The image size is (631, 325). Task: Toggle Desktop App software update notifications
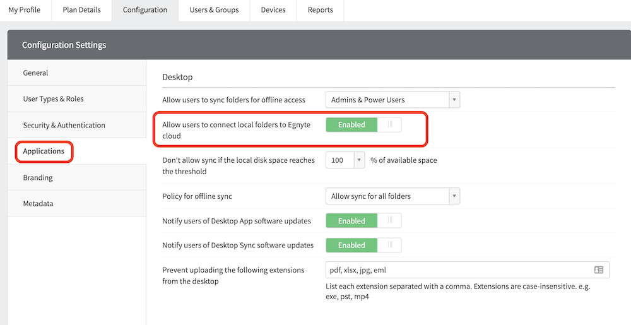click(x=363, y=221)
